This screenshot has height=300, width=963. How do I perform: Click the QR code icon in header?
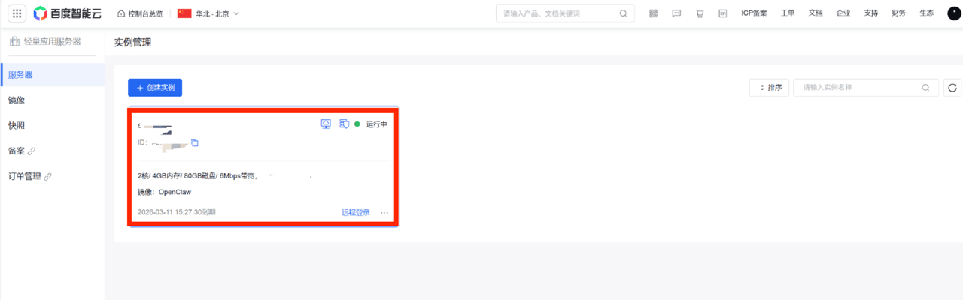tap(653, 13)
